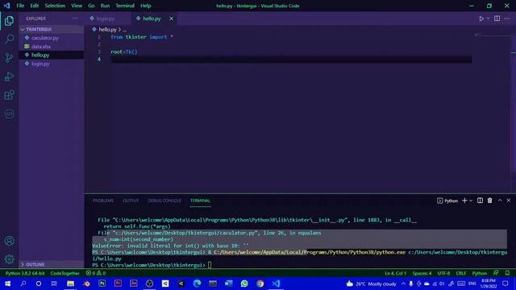Click the caculator.py file path in terminal
The height and width of the screenshot is (290, 516).
pos(185,233)
